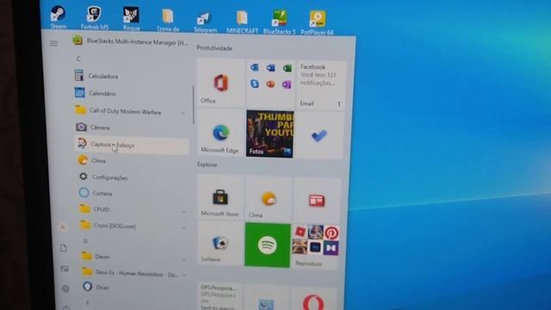Launch BlueStacks 5 from the desktop
Viewport: 551px width, 310px height.
pos(279,22)
